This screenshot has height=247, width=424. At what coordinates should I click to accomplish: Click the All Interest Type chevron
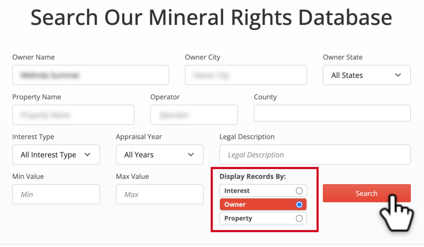coord(87,155)
